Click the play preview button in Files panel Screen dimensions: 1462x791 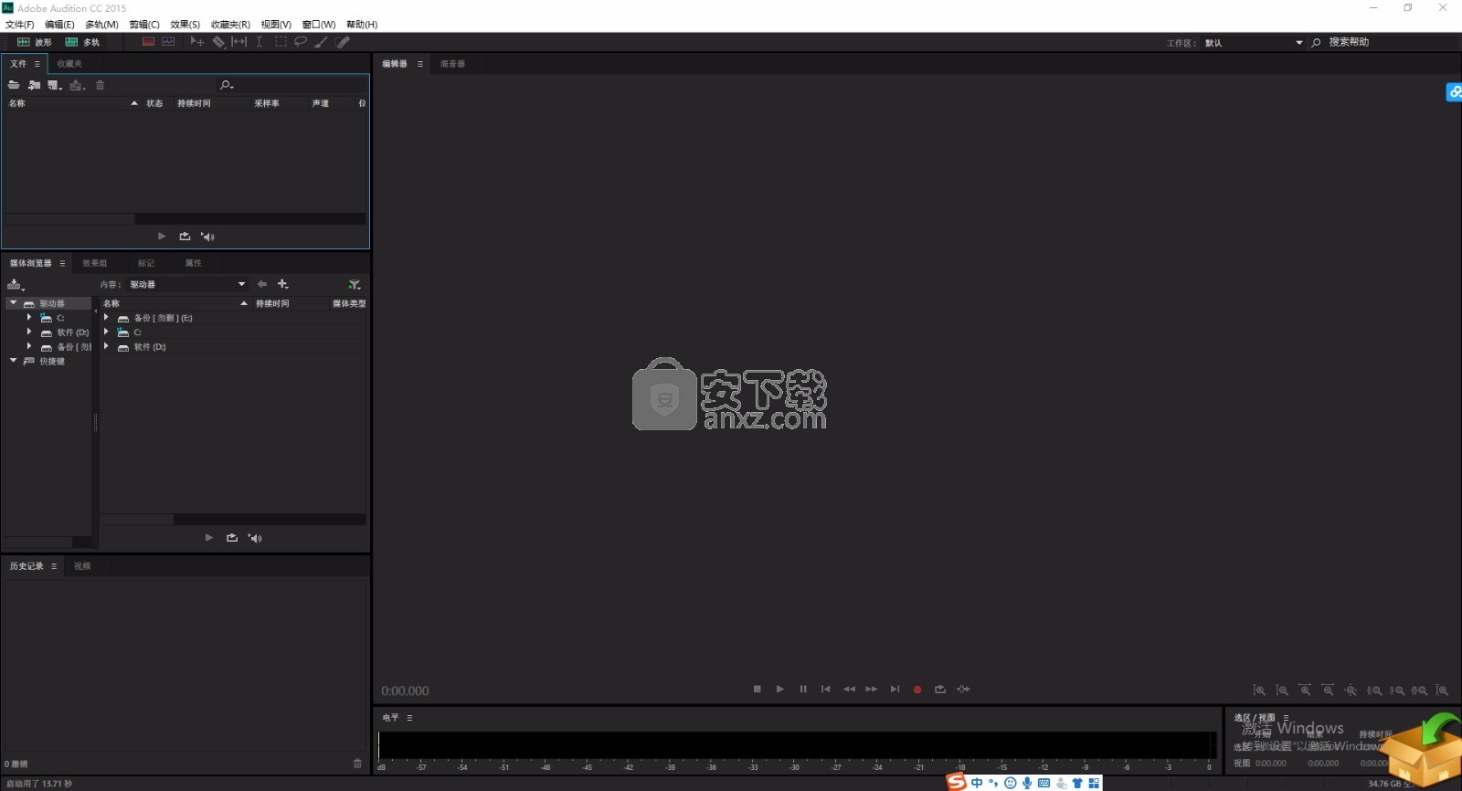(162, 237)
